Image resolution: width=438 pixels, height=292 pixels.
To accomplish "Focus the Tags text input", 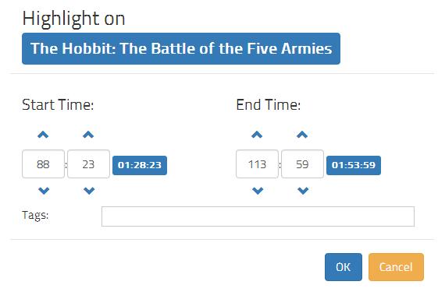I will coord(258,216).
